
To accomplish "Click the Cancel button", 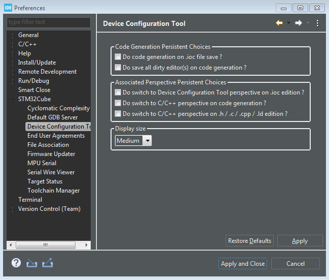I will click(x=296, y=264).
